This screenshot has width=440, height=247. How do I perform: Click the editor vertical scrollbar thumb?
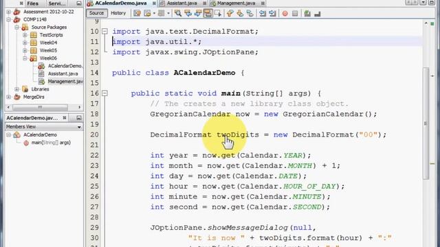(426, 123)
